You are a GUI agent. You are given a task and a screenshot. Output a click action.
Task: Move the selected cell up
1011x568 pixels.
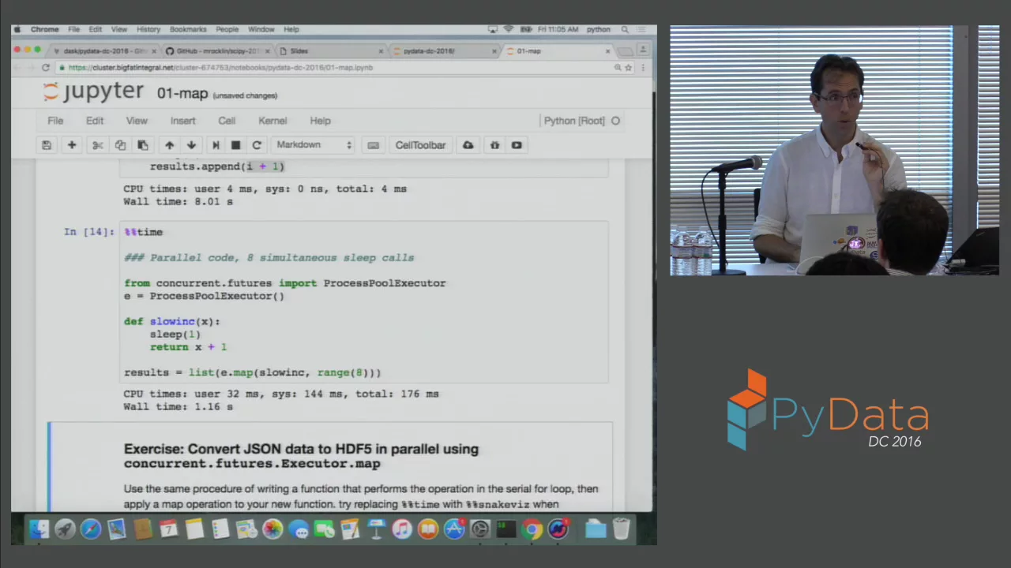169,145
